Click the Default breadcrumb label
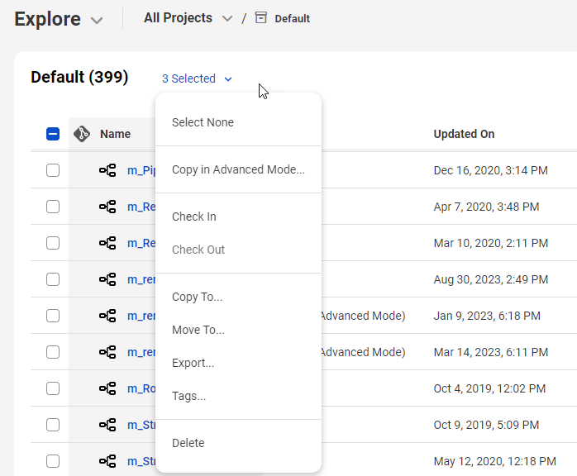 coord(292,18)
